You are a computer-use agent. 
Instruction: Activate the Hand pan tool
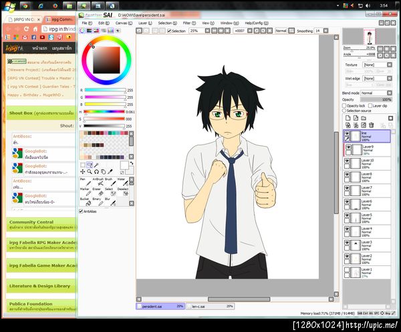click(103, 172)
